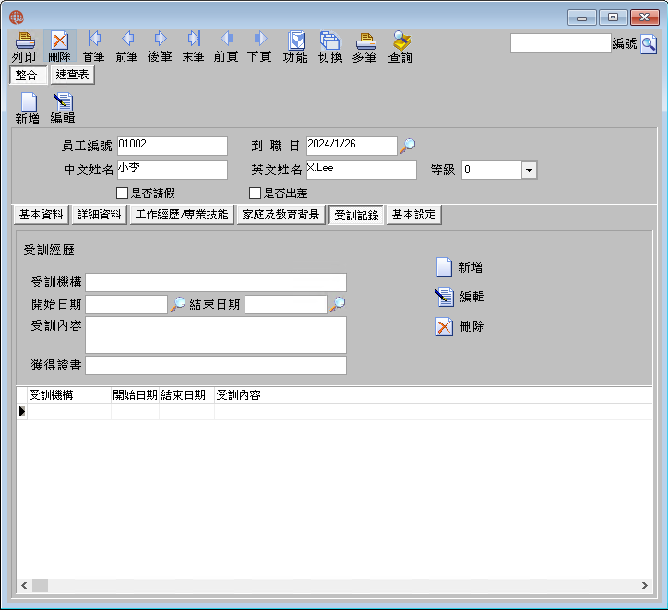This screenshot has width=668, height=610.
Task: Open the 詳細資料 tab
Action: pyautogui.click(x=100, y=215)
